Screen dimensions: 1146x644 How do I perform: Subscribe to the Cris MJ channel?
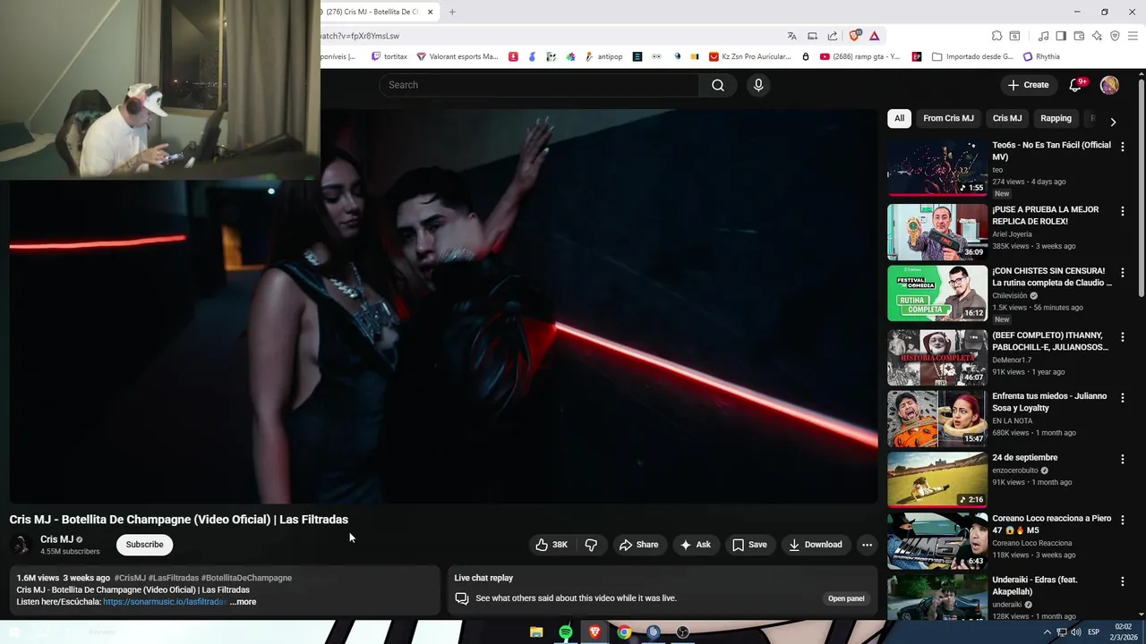pos(144,545)
